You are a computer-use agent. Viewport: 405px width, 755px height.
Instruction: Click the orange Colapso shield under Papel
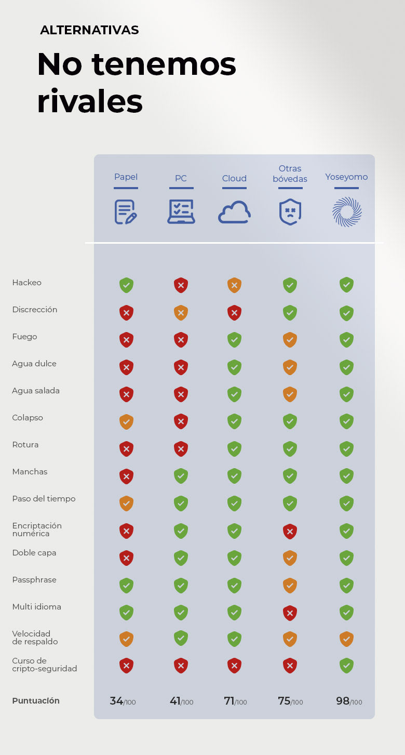126,421
